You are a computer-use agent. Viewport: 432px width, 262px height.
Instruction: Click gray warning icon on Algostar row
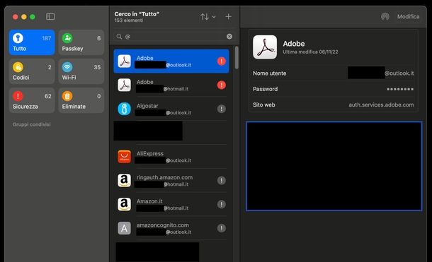pyautogui.click(x=221, y=109)
